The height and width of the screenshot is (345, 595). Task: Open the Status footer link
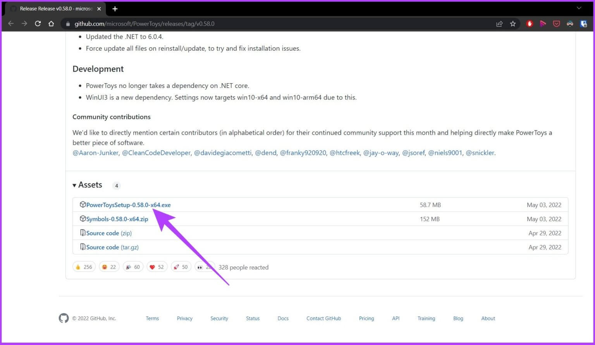point(253,318)
